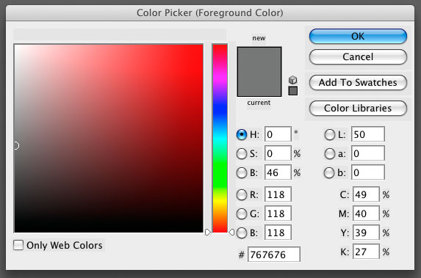Select the B blue radio button
Image resolution: width=421 pixels, height=278 pixels.
[x=242, y=233]
